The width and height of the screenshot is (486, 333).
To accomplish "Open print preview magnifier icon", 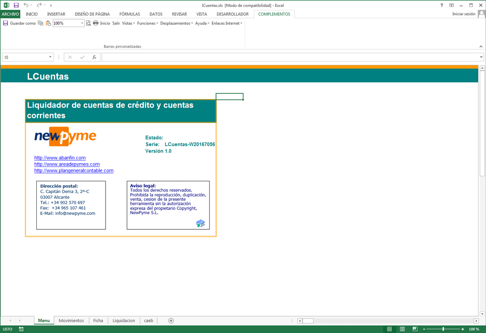I will coord(88,23).
